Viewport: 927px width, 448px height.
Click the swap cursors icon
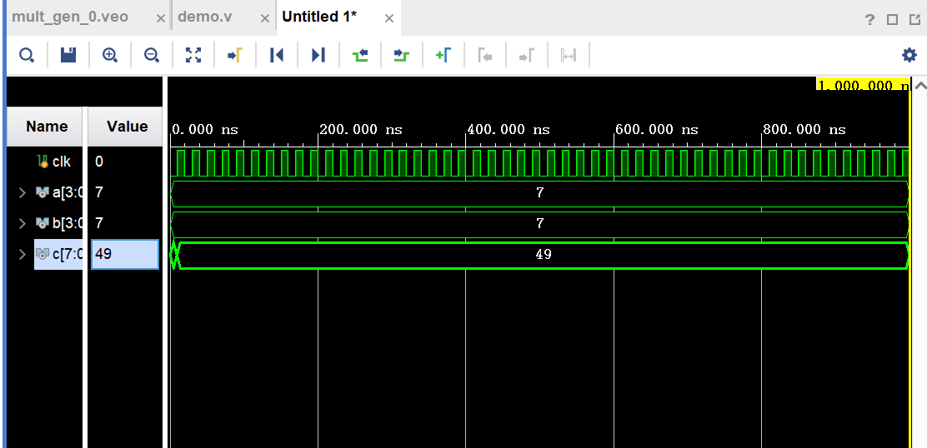(x=569, y=56)
